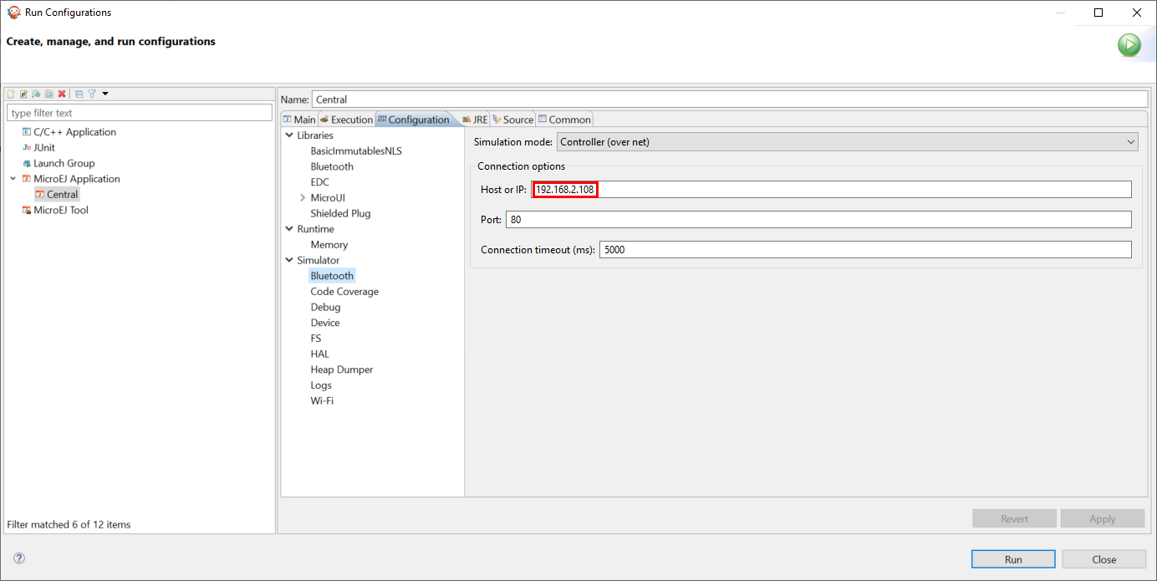Delete selected configuration with red X
The height and width of the screenshot is (581, 1157).
point(61,94)
